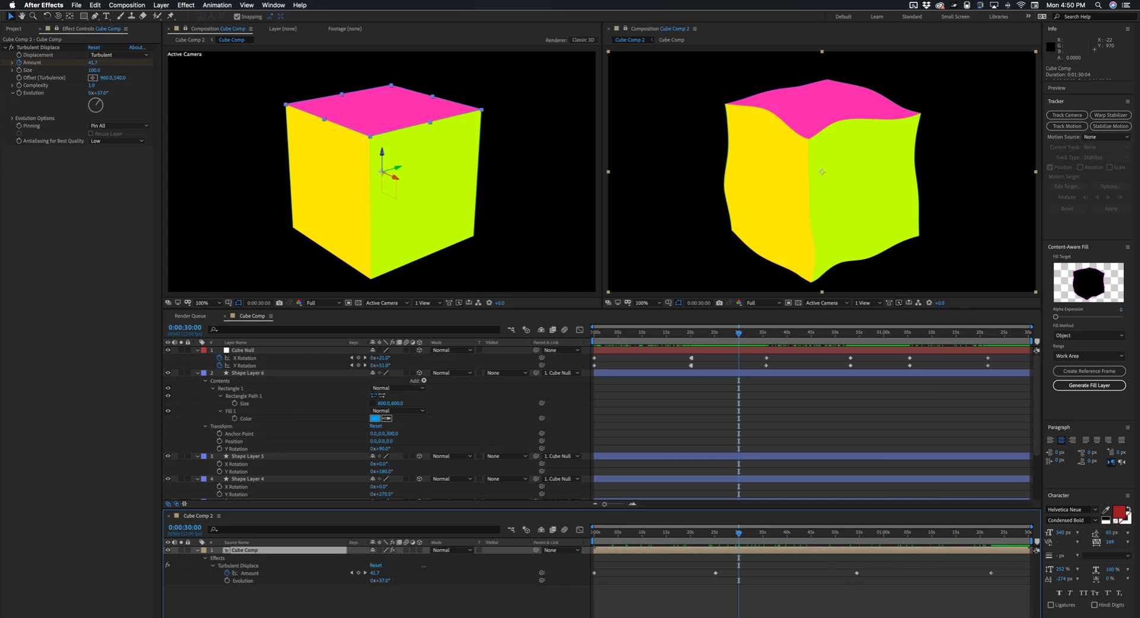Click the Evolution angle dial

(x=96, y=105)
